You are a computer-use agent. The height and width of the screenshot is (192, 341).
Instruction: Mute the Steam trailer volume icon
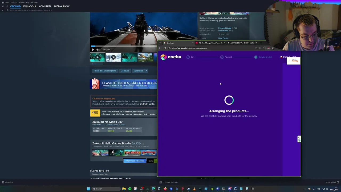(x=98, y=49)
